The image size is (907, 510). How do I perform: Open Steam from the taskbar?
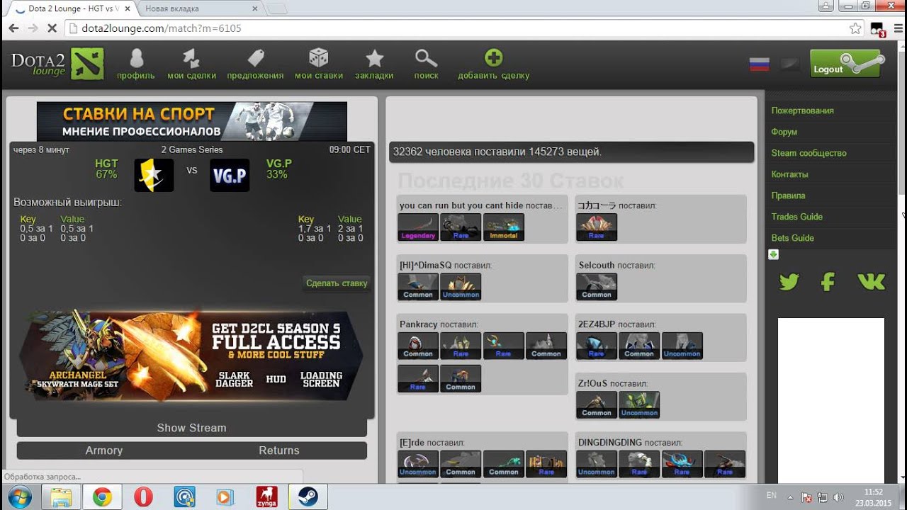[307, 497]
